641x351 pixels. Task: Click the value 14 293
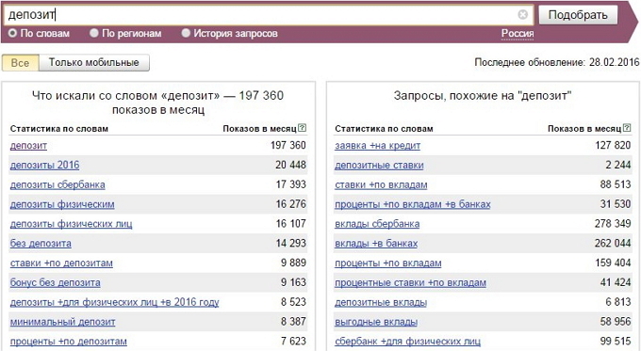(290, 243)
